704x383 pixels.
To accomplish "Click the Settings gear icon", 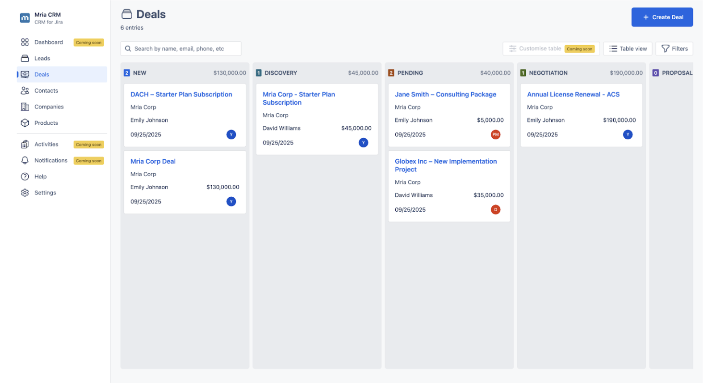I will [x=25, y=193].
